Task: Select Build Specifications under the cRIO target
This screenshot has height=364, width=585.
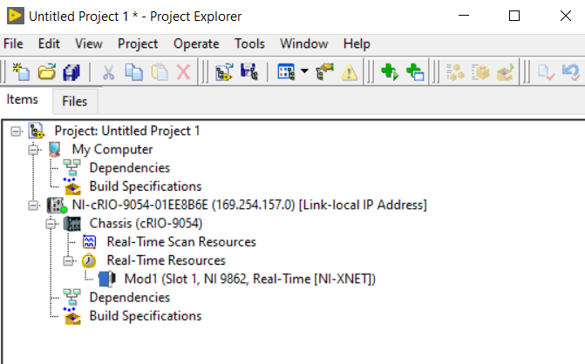Action: tap(146, 316)
